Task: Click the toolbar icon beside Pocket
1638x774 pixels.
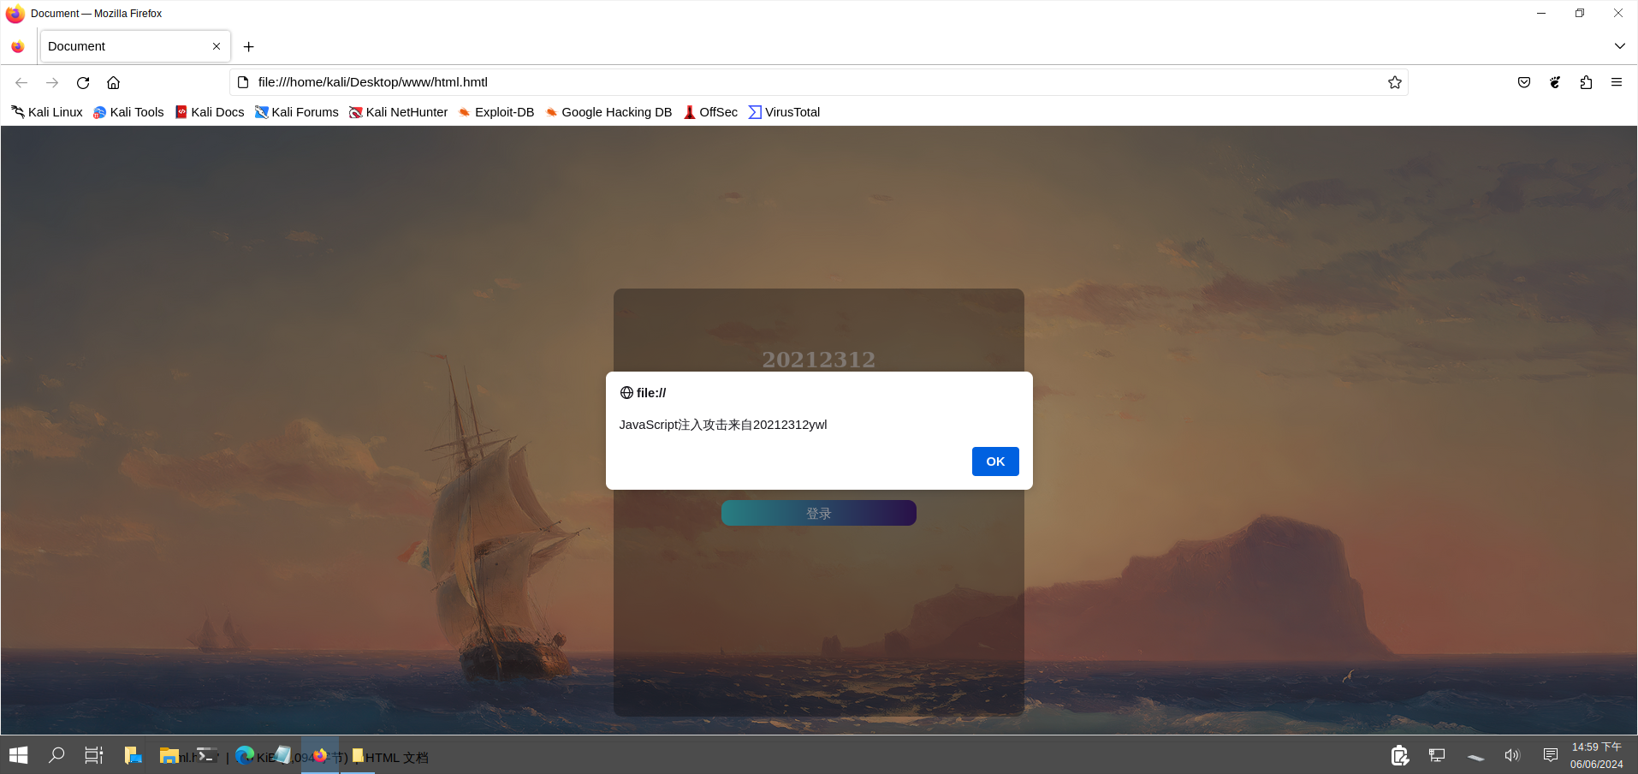Action: pyautogui.click(x=1555, y=82)
